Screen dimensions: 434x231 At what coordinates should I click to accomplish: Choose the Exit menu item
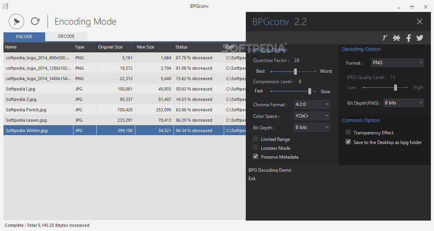(x=252, y=179)
